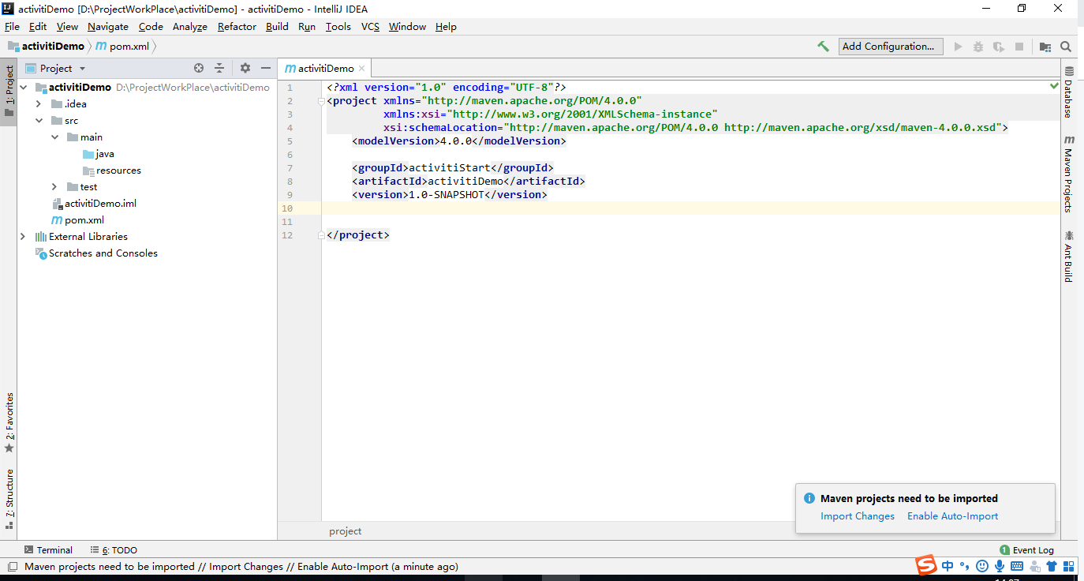The height and width of the screenshot is (581, 1084).
Task: Click fold marker beside project tag line
Action: 321,101
